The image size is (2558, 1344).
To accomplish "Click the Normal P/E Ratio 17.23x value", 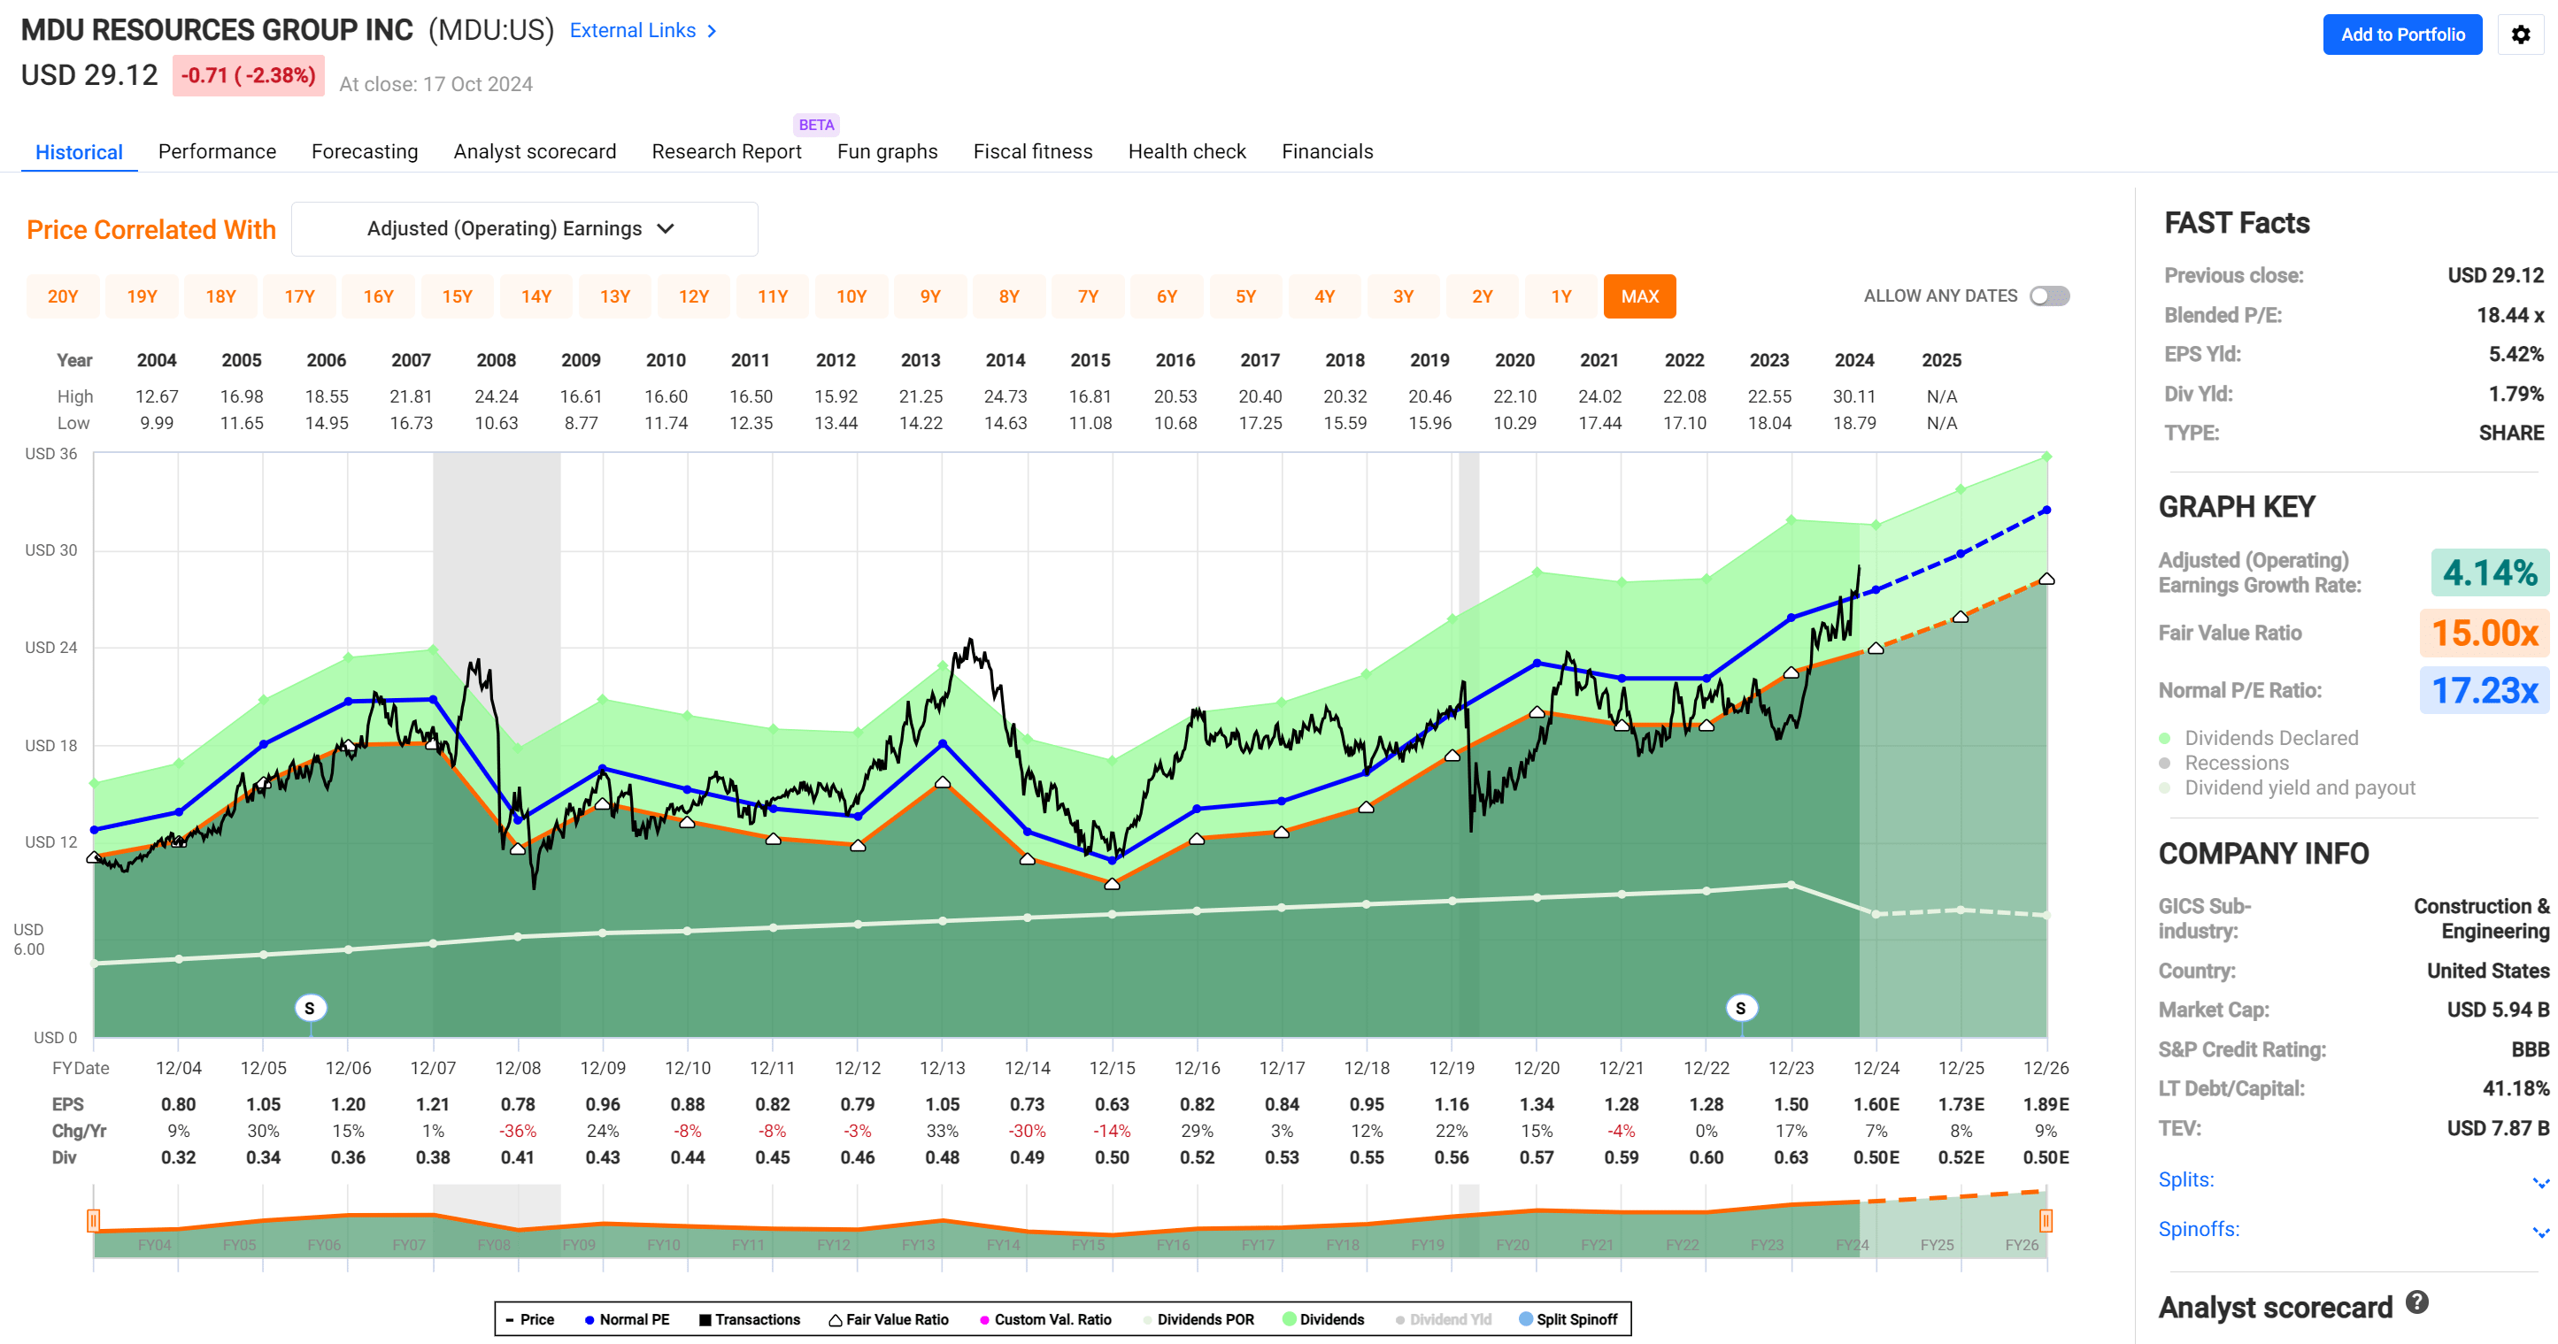I will coord(2484,690).
